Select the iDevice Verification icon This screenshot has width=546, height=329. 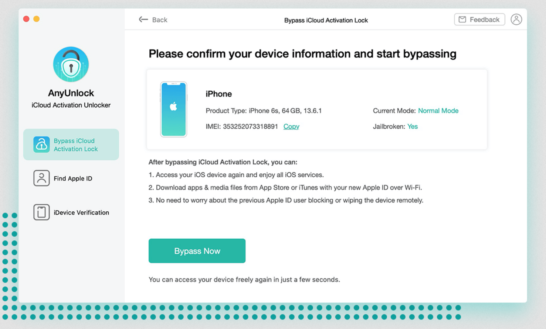(x=41, y=212)
